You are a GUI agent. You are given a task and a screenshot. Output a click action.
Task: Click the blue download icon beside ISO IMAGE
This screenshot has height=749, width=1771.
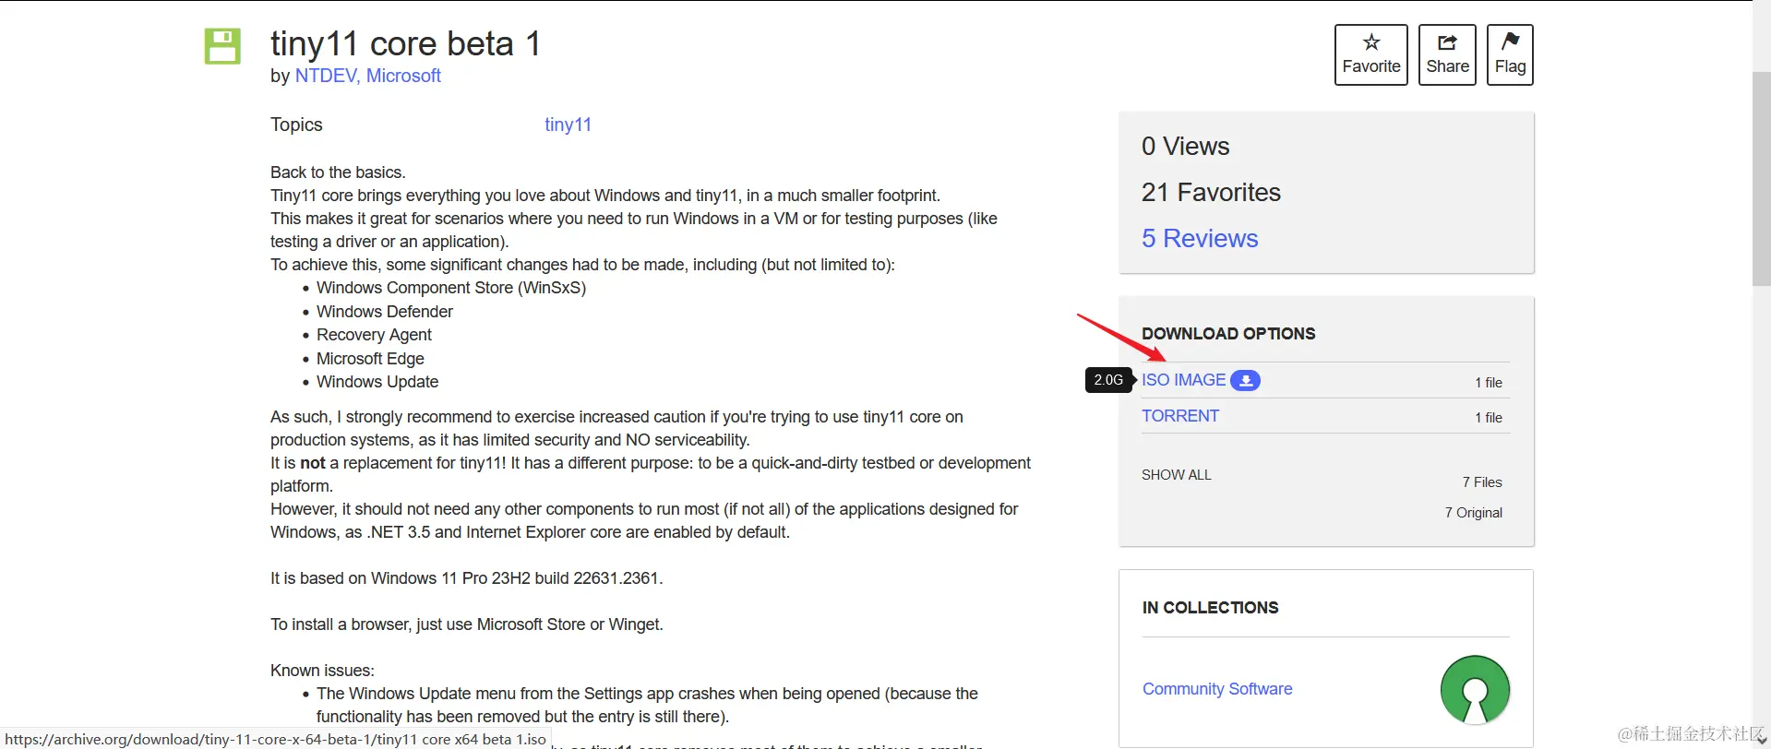[1245, 380]
